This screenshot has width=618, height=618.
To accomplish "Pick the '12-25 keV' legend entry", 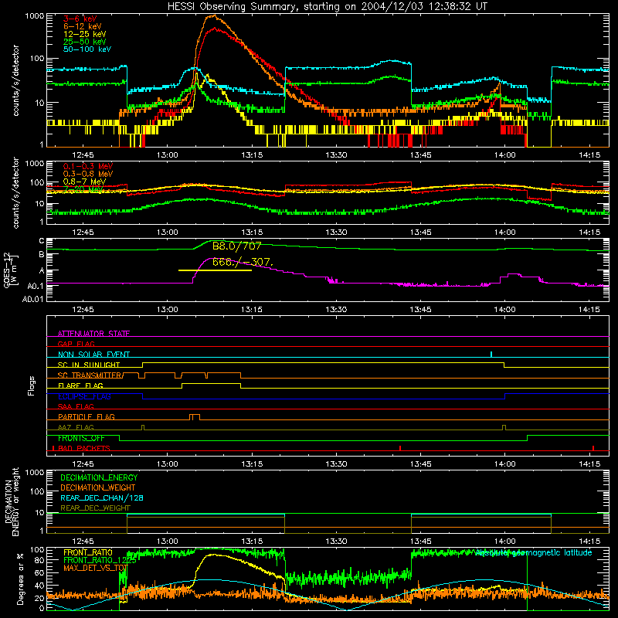I will pyautogui.click(x=84, y=34).
